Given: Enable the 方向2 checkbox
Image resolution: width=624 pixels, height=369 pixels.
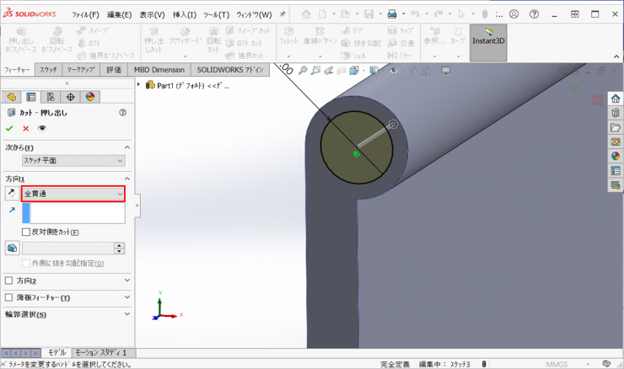Looking at the screenshot, I should 9,281.
